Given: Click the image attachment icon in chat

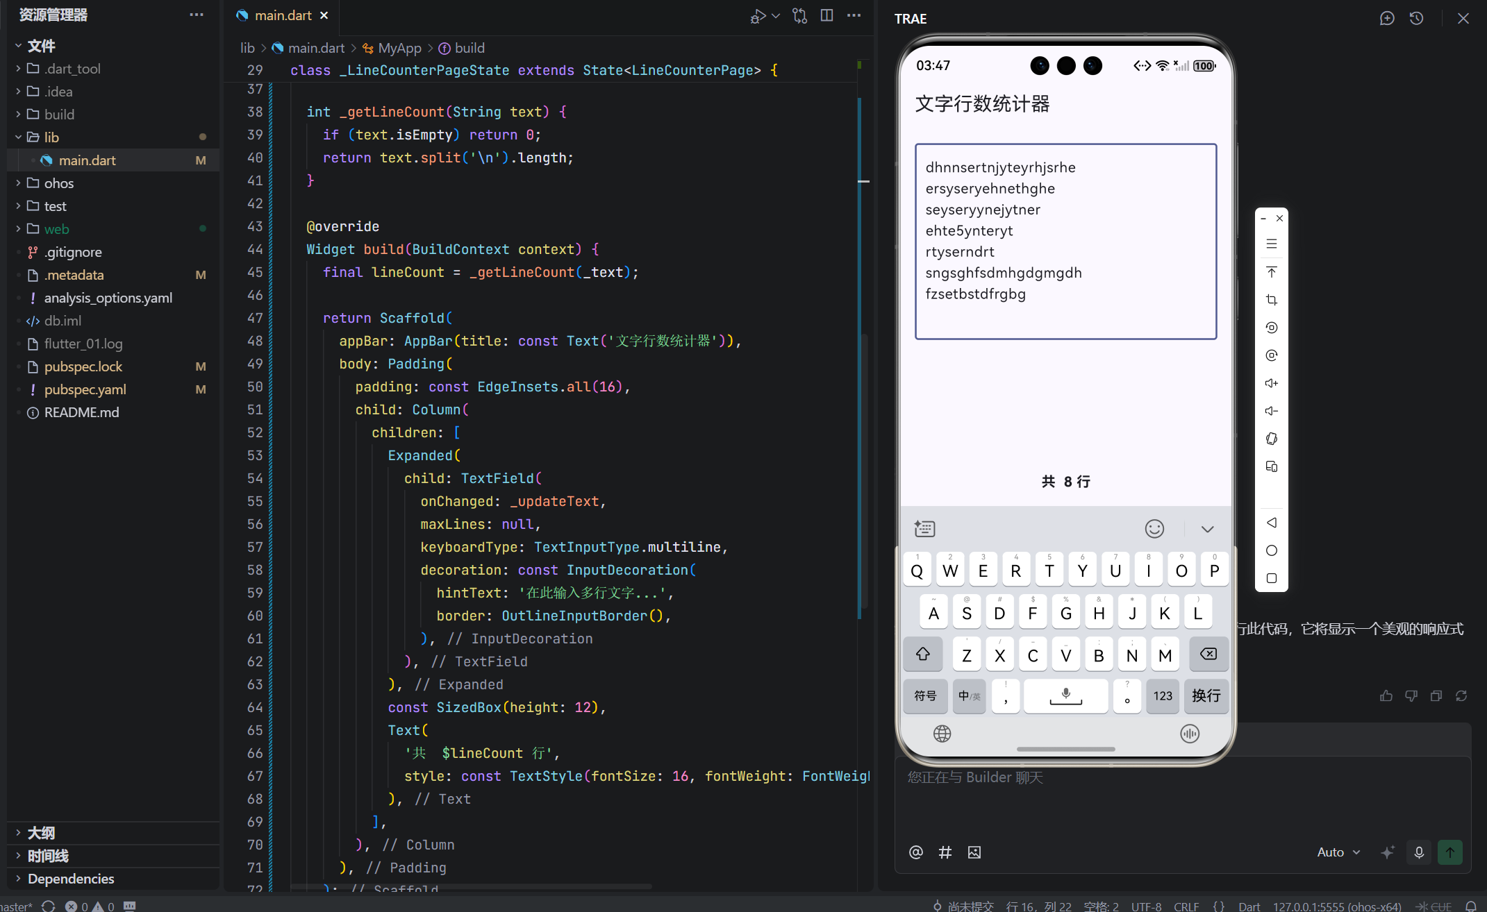Looking at the screenshot, I should [x=974, y=852].
